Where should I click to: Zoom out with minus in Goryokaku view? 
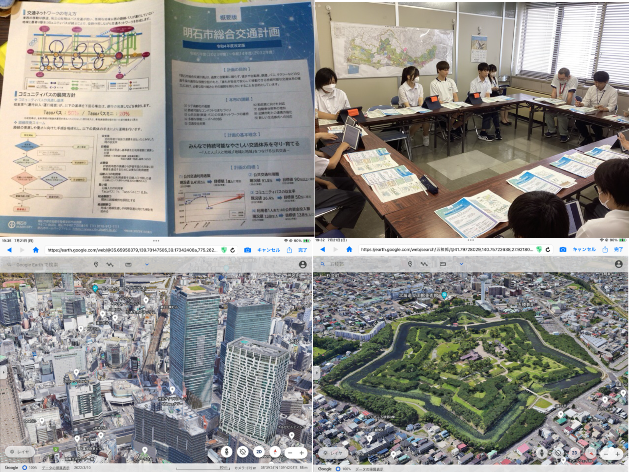coord(606,454)
